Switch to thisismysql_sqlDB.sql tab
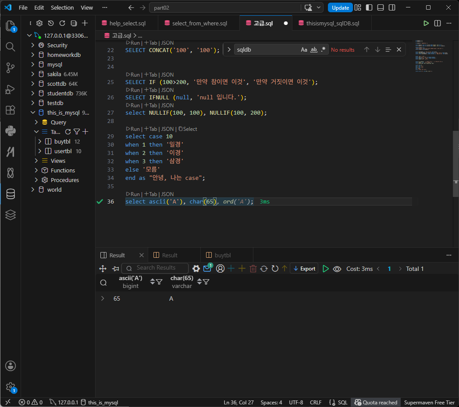This screenshot has height=407, width=459. coord(333,23)
